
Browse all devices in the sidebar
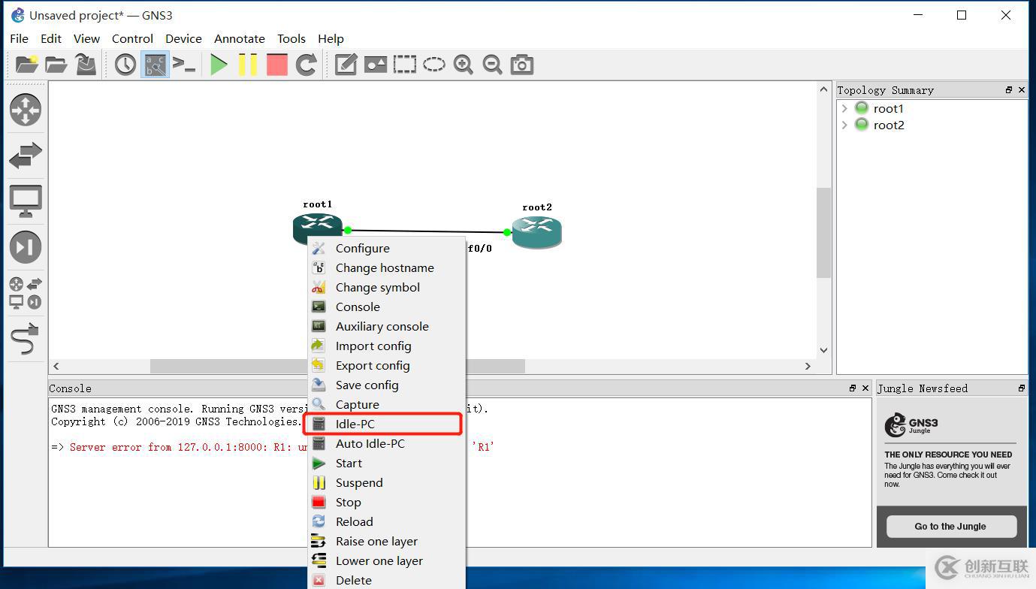click(x=26, y=293)
